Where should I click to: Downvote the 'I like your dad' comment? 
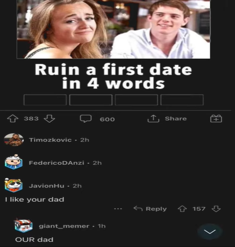[x=216, y=209]
